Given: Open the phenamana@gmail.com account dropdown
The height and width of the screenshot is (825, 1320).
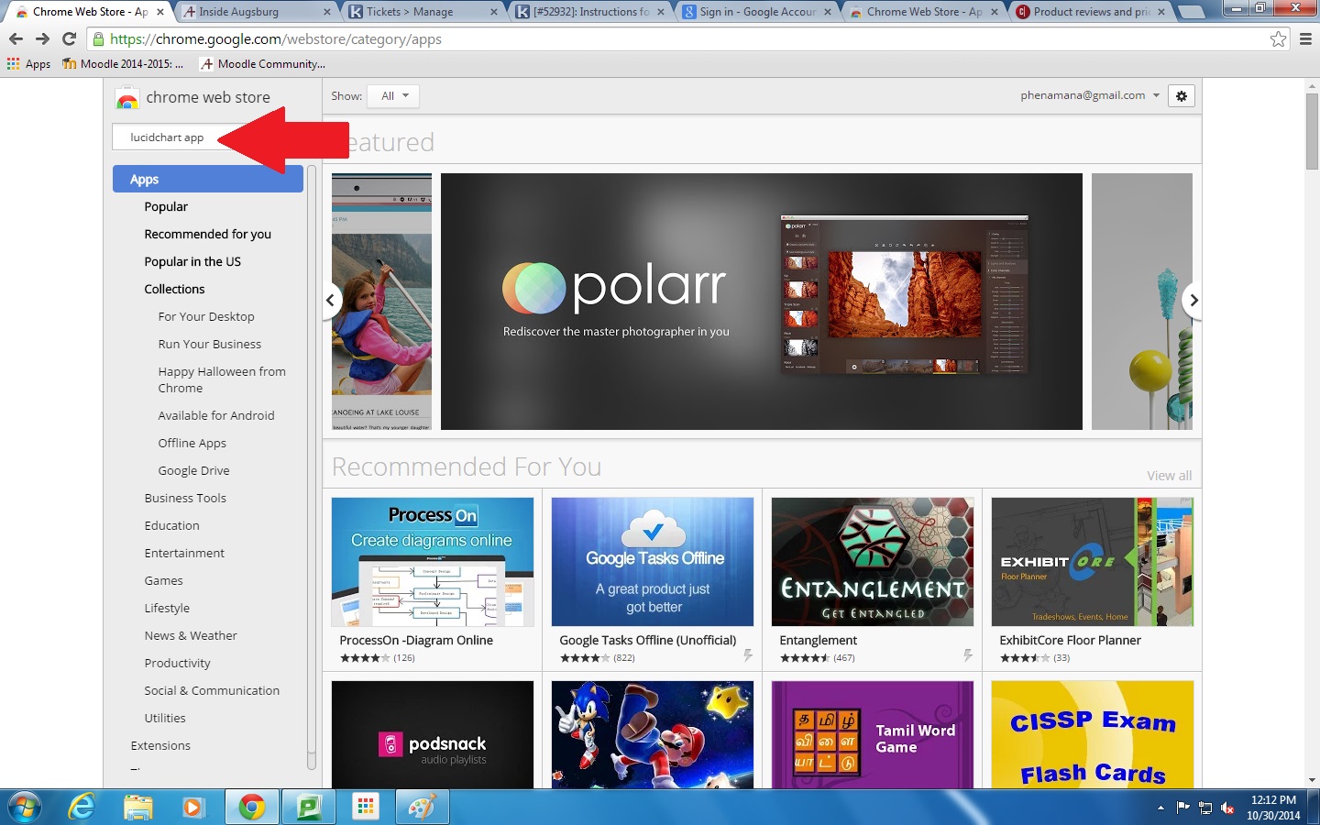Looking at the screenshot, I should (1090, 95).
